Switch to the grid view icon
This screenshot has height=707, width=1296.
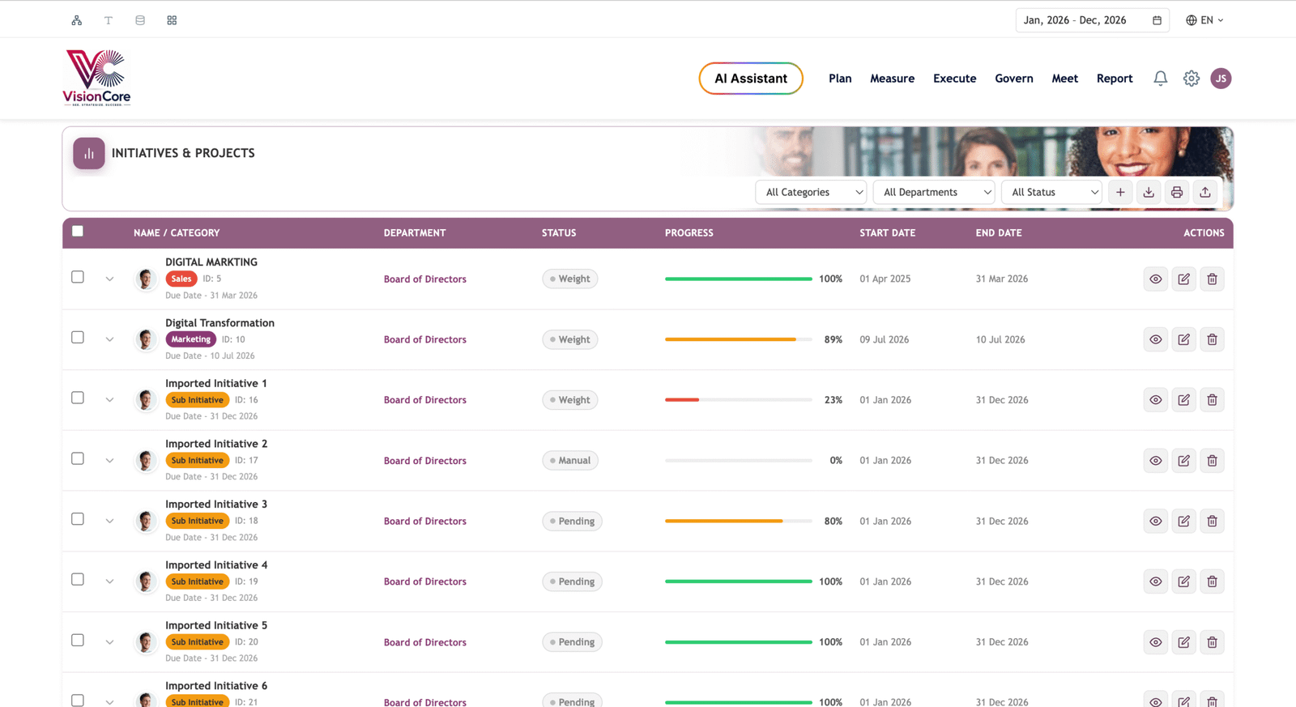pos(172,20)
